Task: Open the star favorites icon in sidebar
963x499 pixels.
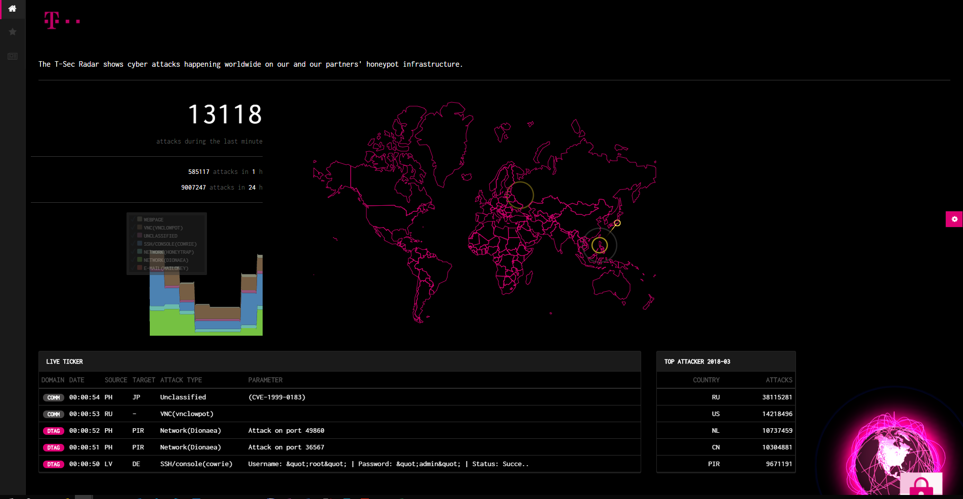Action: (x=13, y=32)
